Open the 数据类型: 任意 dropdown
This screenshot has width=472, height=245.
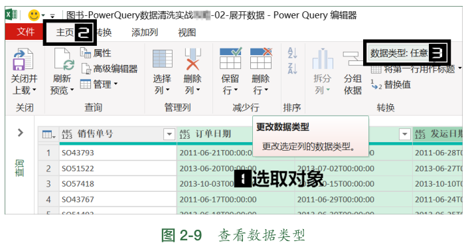coord(399,53)
